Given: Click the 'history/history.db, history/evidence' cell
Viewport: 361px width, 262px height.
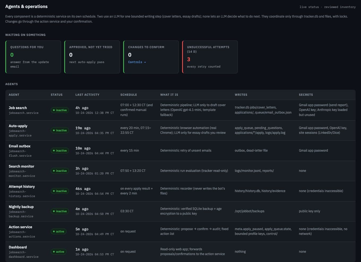Looking at the screenshot, I should (260, 191).
